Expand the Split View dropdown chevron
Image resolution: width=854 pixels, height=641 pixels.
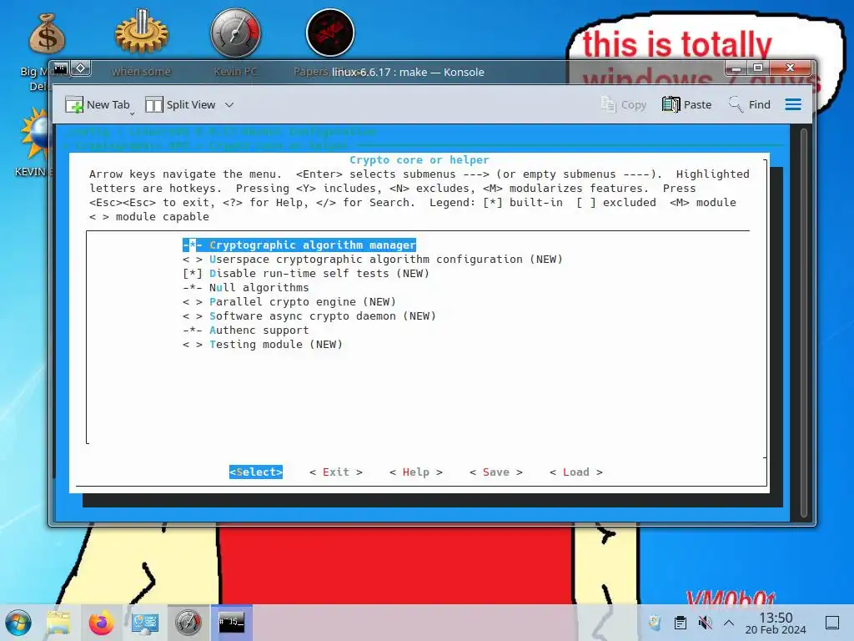229,104
